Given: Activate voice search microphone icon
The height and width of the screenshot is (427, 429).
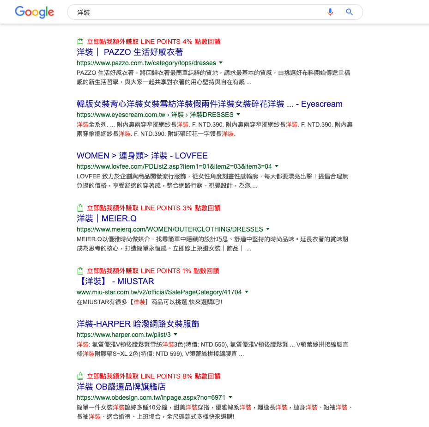Looking at the screenshot, I should click(330, 12).
